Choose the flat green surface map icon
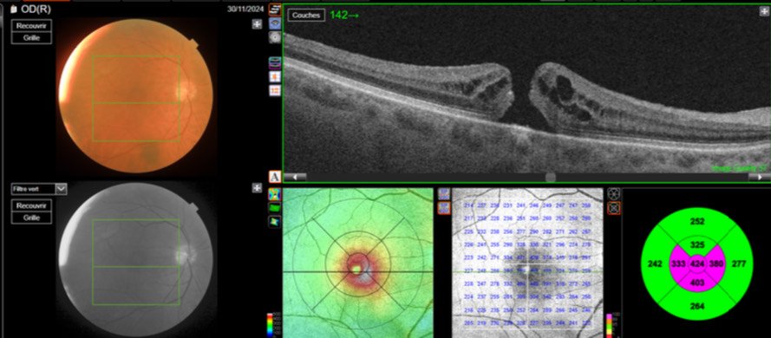The height and width of the screenshot is (338, 771). pyautogui.click(x=275, y=208)
